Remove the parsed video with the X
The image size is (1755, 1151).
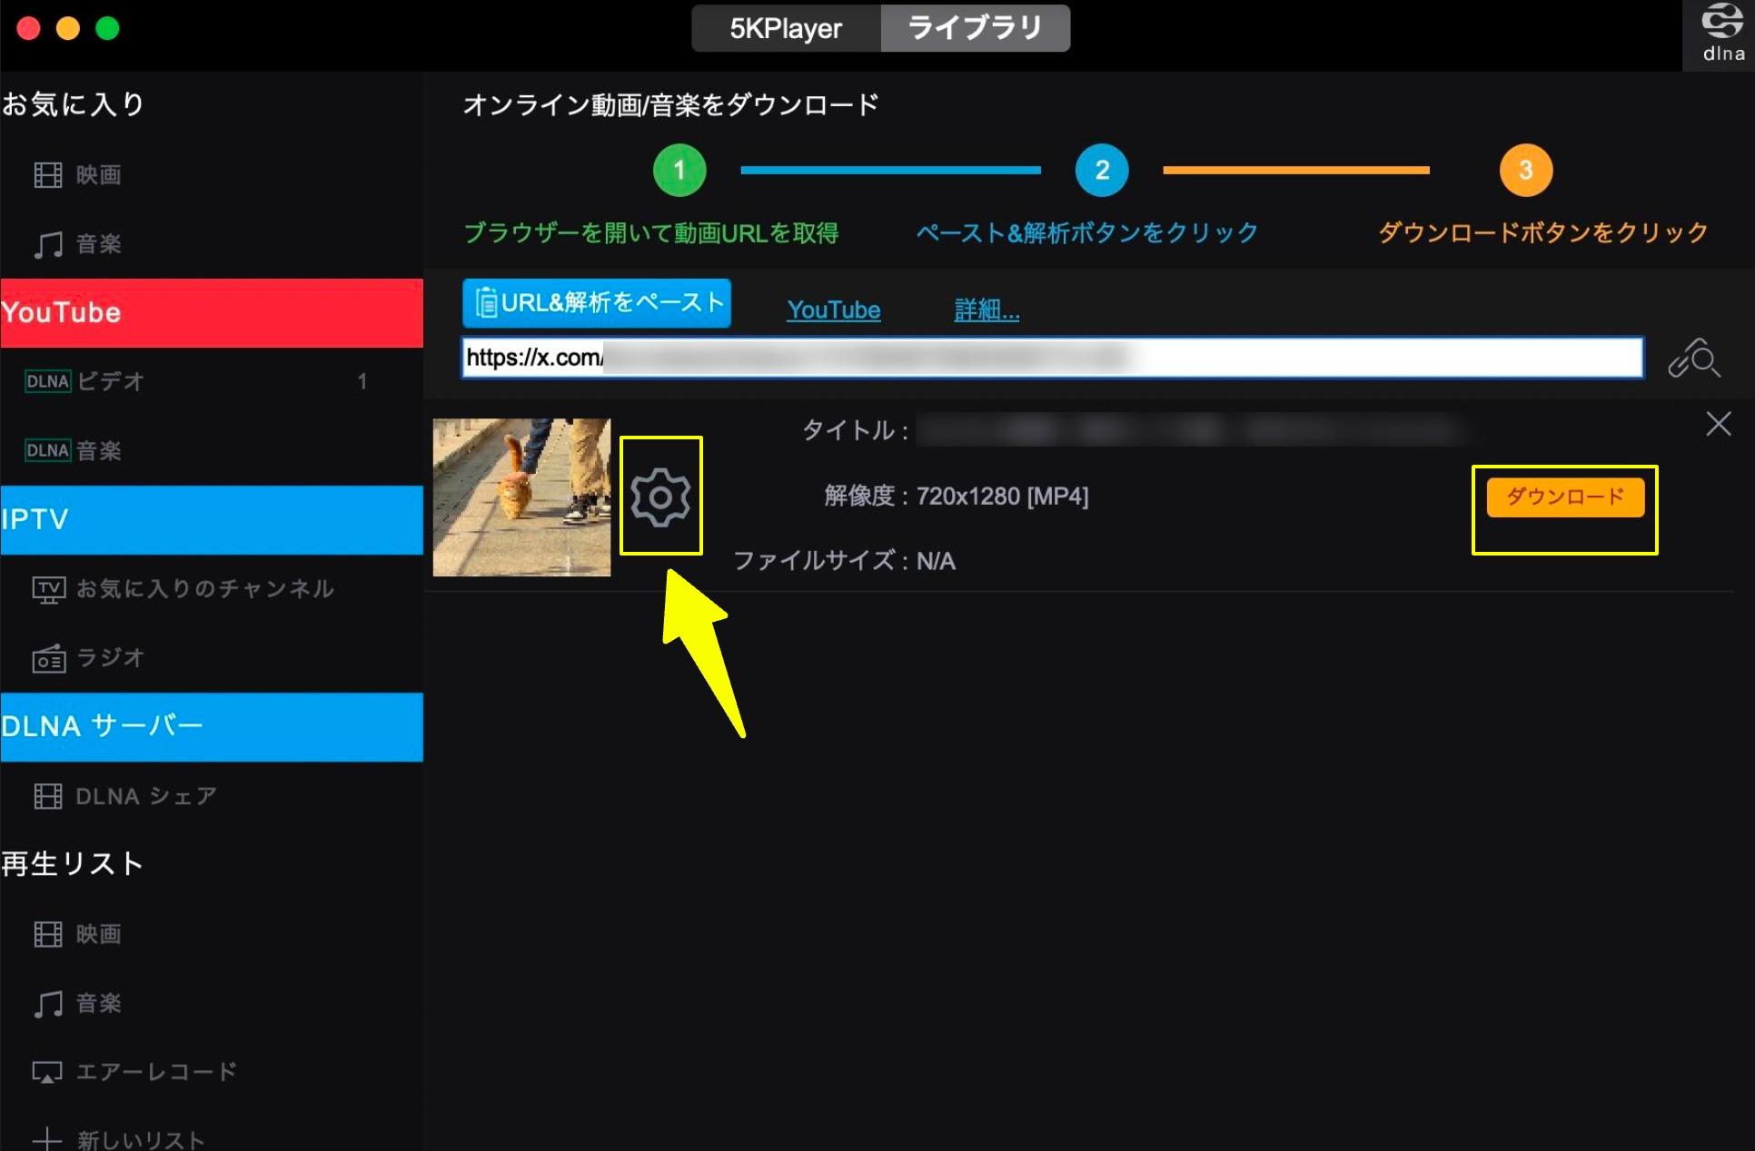click(1718, 424)
